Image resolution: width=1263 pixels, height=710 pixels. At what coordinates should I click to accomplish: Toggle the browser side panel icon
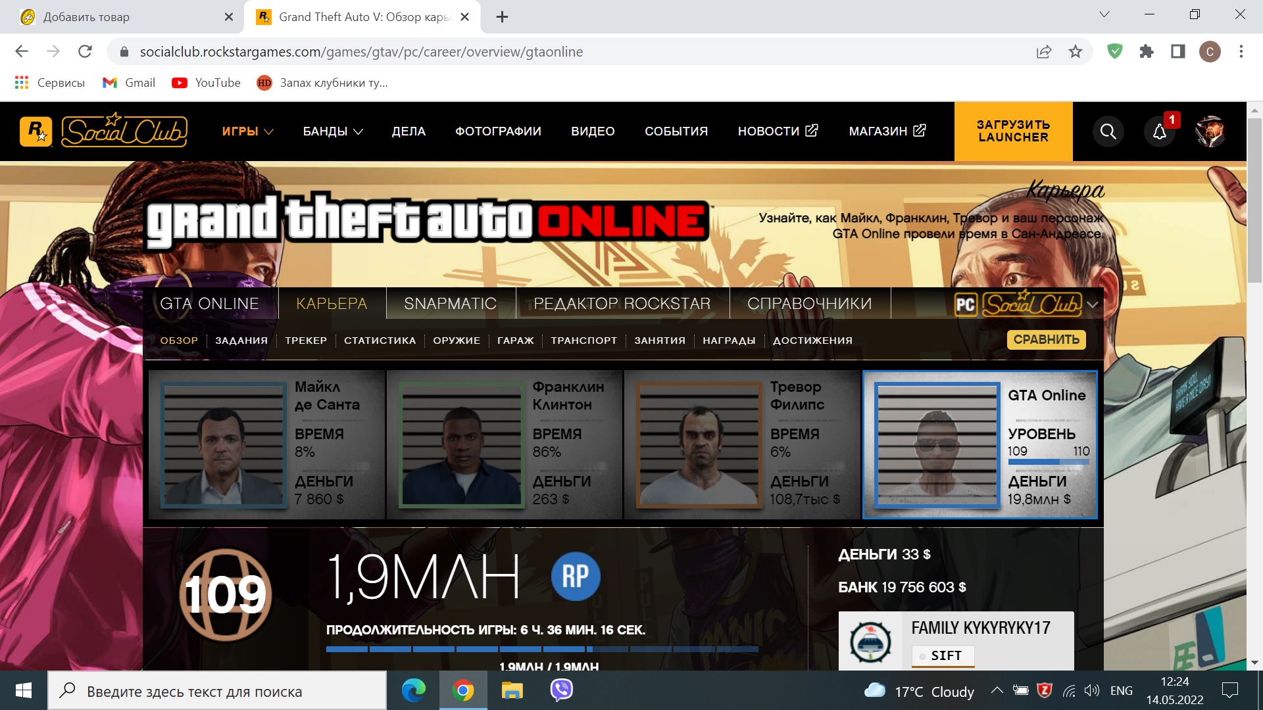(x=1178, y=51)
